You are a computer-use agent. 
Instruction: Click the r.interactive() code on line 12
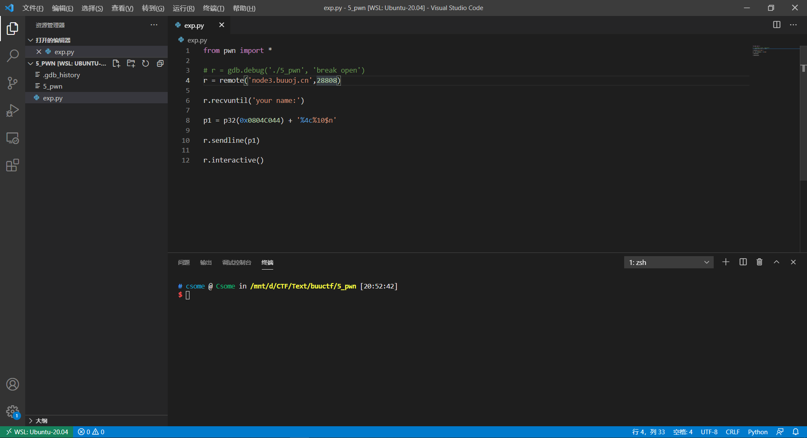pos(233,160)
